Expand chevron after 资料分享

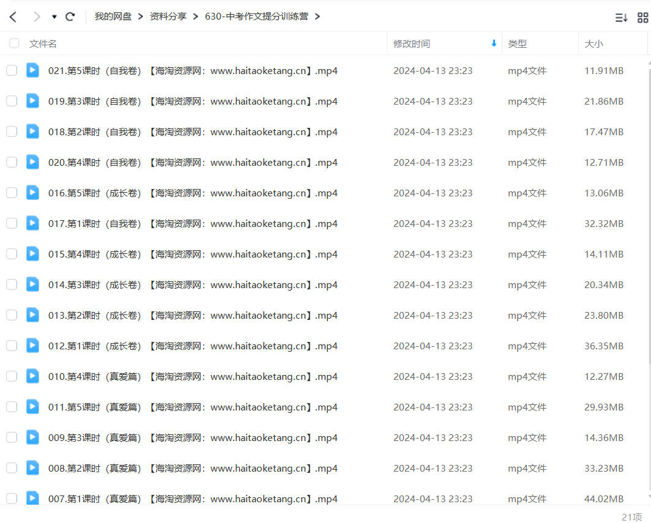coord(196,17)
